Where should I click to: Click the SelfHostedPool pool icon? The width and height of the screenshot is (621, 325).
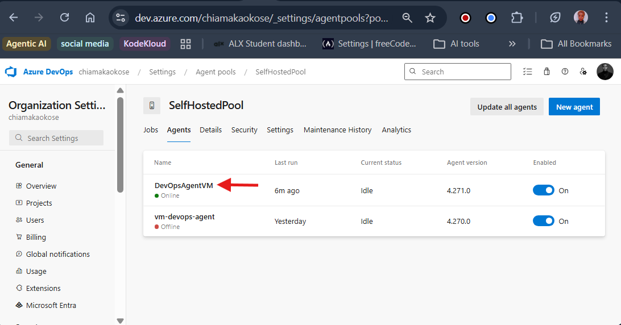pyautogui.click(x=152, y=106)
